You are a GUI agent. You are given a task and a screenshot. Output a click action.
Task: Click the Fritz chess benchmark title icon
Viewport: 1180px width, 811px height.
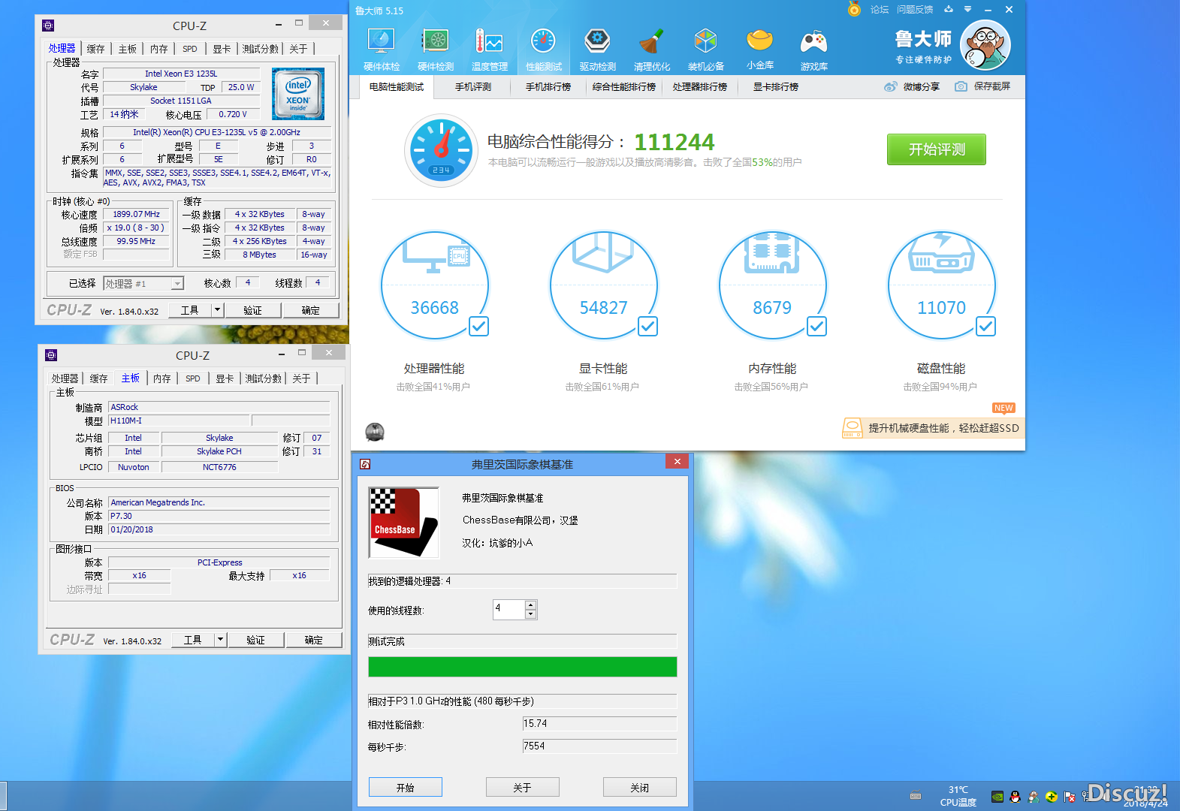(x=365, y=464)
